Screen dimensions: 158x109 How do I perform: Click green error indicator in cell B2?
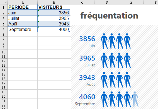coord(38,11)
